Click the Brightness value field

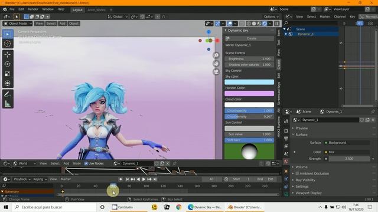[249, 59]
